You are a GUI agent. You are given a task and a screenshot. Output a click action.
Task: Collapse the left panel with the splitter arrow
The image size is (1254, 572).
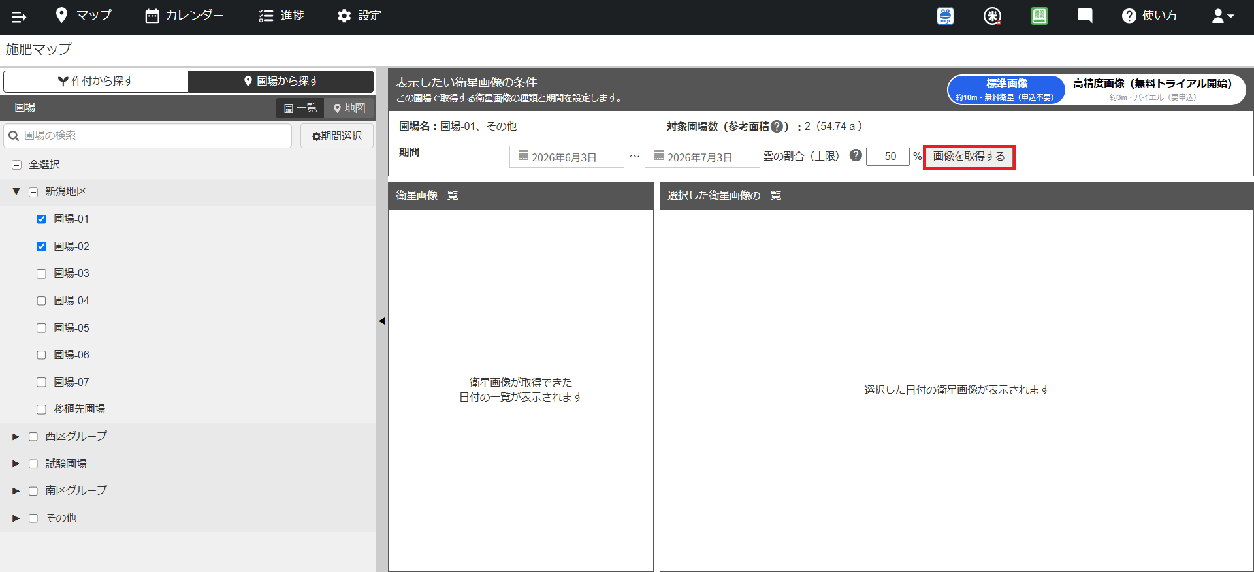click(x=382, y=321)
